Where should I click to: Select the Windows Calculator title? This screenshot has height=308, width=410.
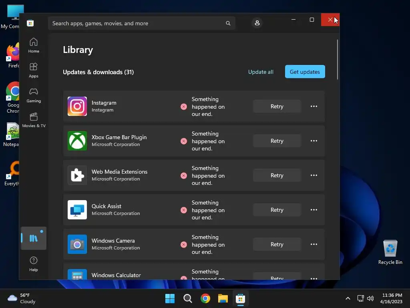click(x=116, y=275)
